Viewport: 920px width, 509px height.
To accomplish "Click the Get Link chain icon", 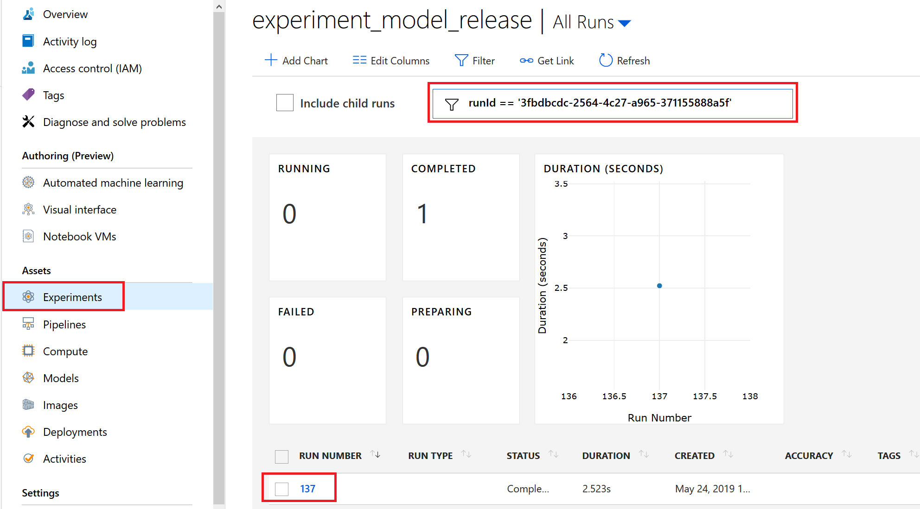I will (526, 61).
